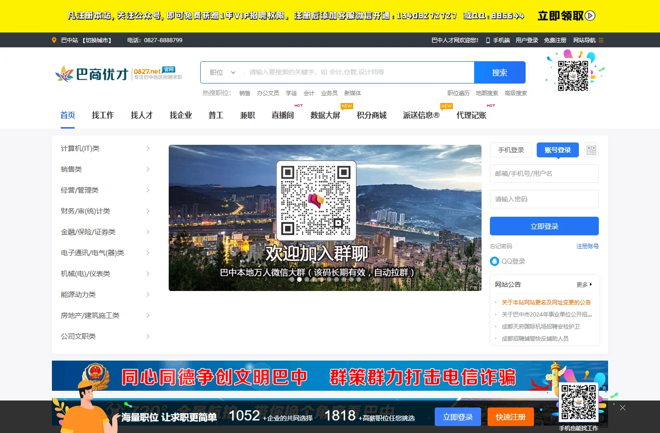This screenshot has height=433, width=660.
Task: Open the 兼职 nav tab
Action: (247, 115)
